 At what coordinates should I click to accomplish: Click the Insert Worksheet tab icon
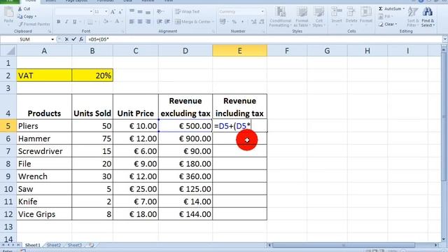pos(92,245)
